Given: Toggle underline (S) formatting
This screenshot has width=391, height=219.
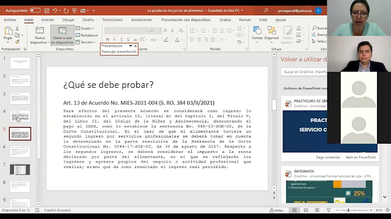Looking at the screenshot, I should 121,40.
